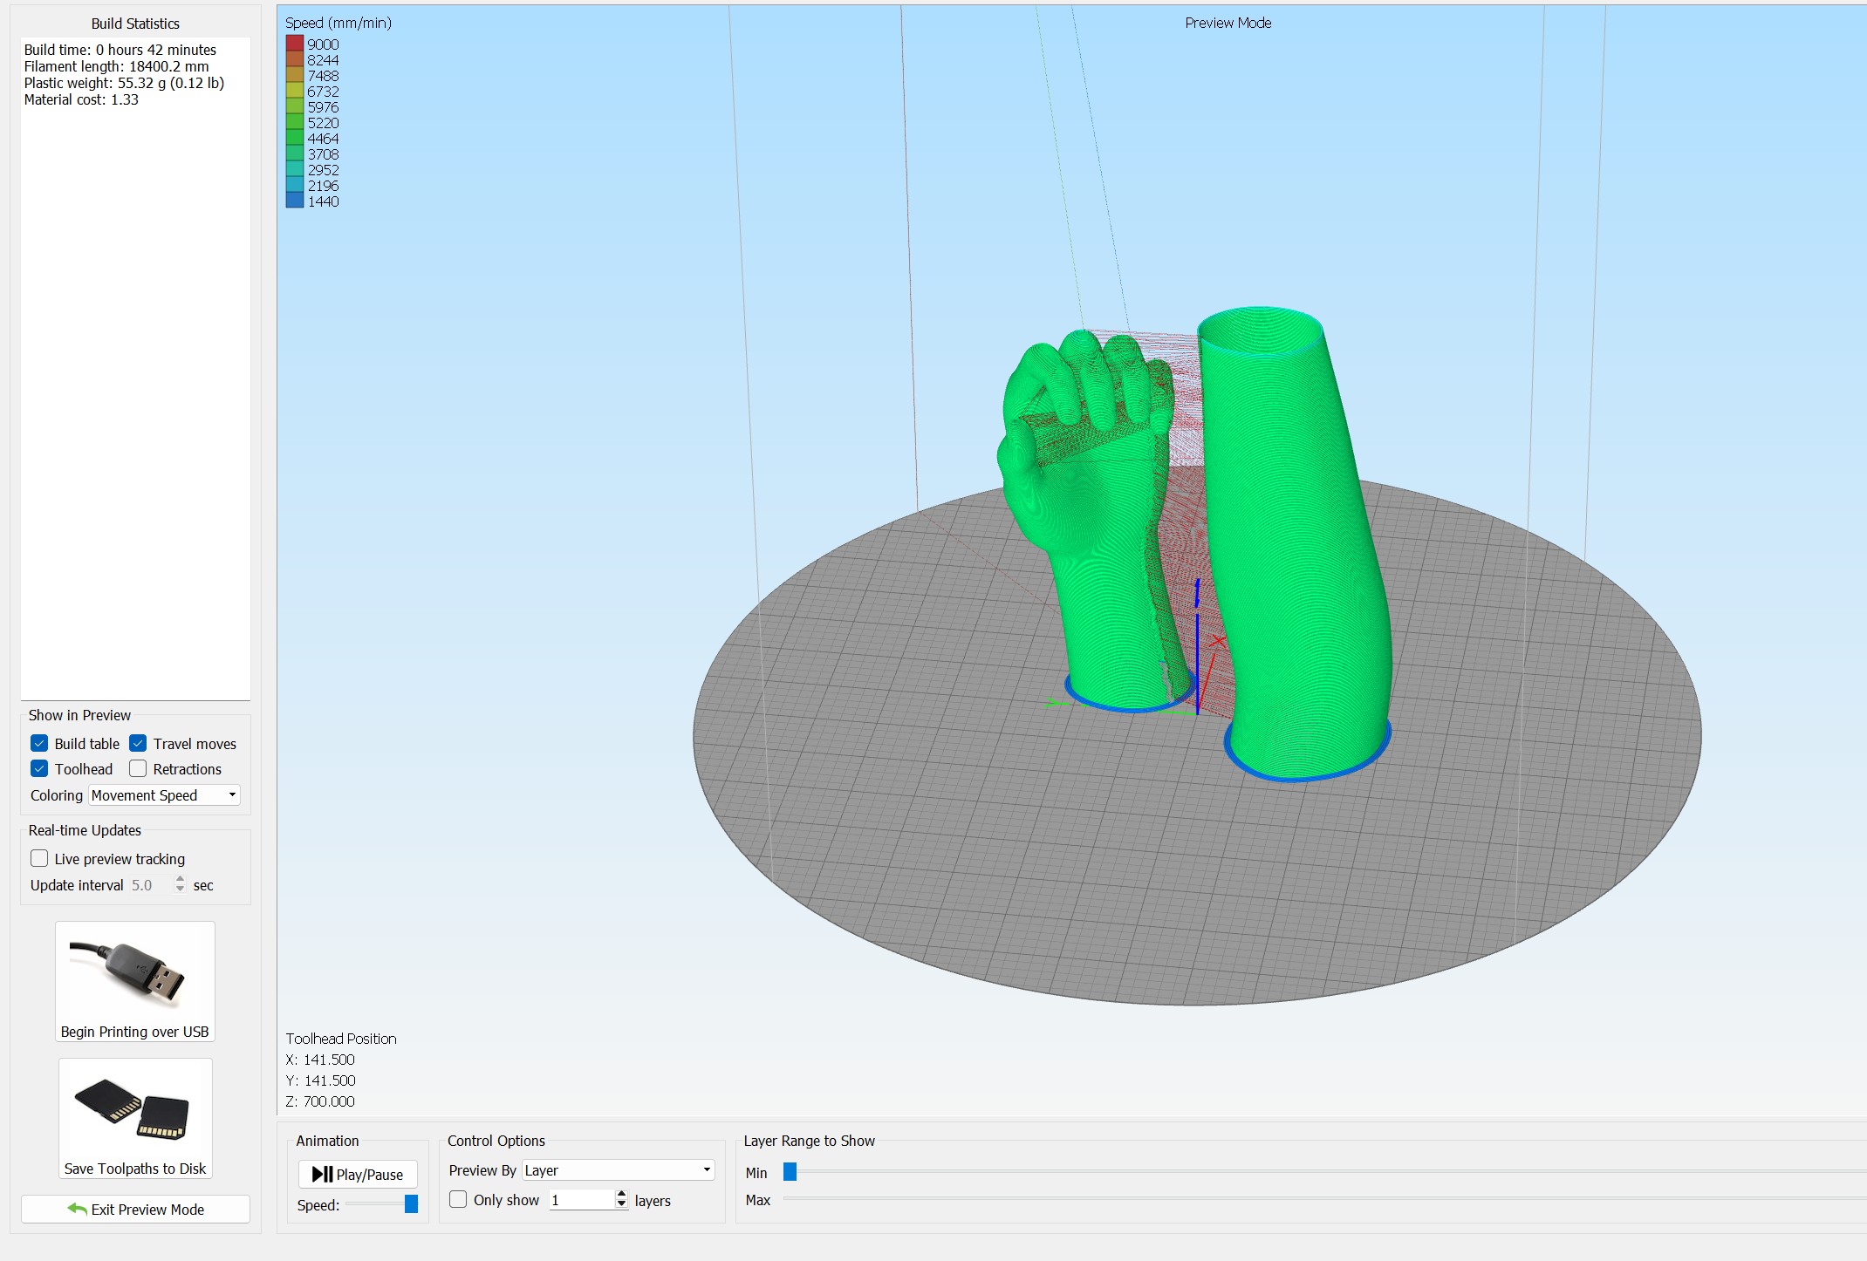Click the 1440 blue speed legend swatch
The width and height of the screenshot is (1867, 1261).
[295, 201]
